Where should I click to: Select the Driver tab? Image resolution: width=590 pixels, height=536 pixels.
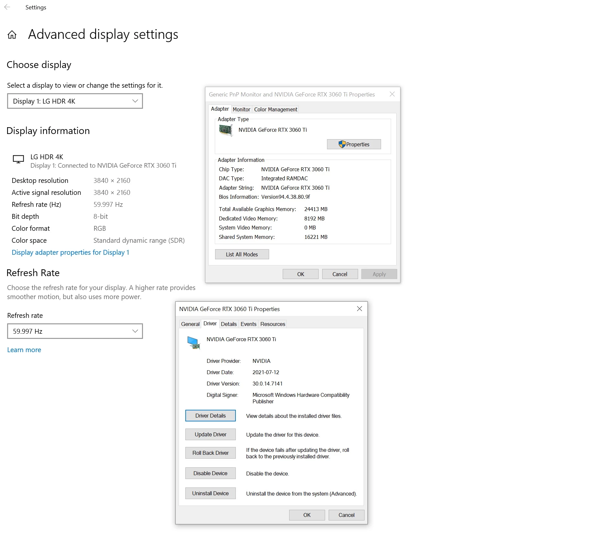(210, 324)
